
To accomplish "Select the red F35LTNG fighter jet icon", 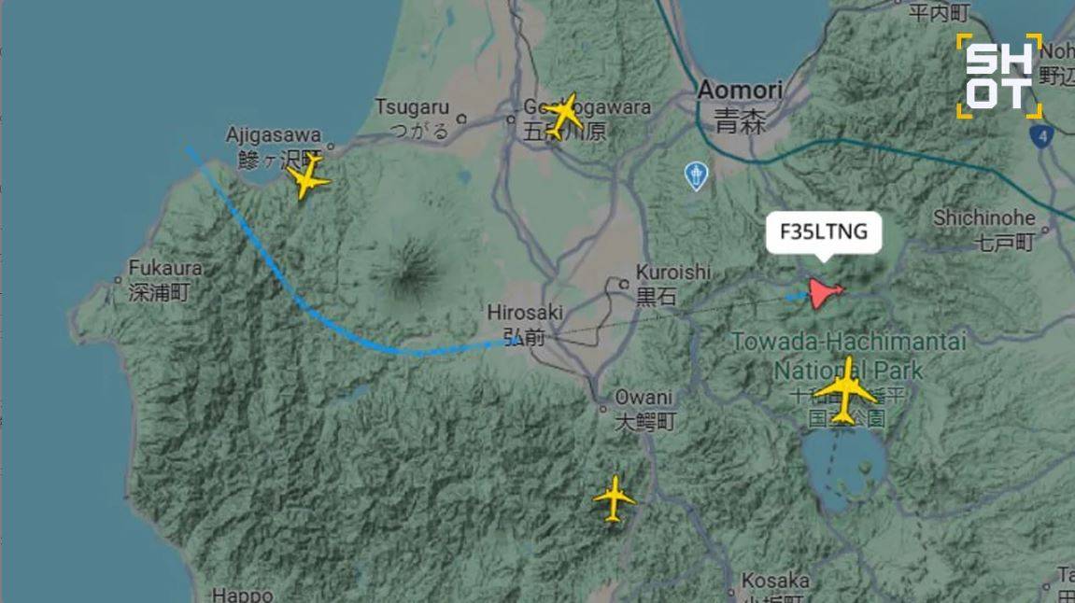I will pyautogui.click(x=827, y=293).
